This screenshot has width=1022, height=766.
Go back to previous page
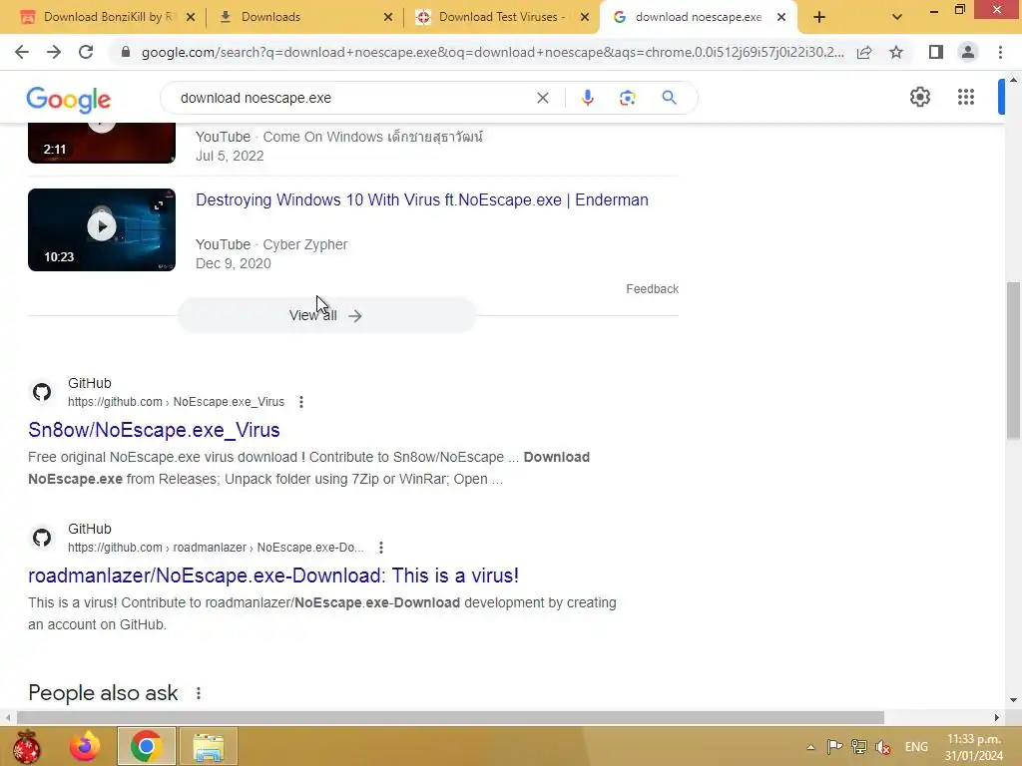click(x=22, y=52)
